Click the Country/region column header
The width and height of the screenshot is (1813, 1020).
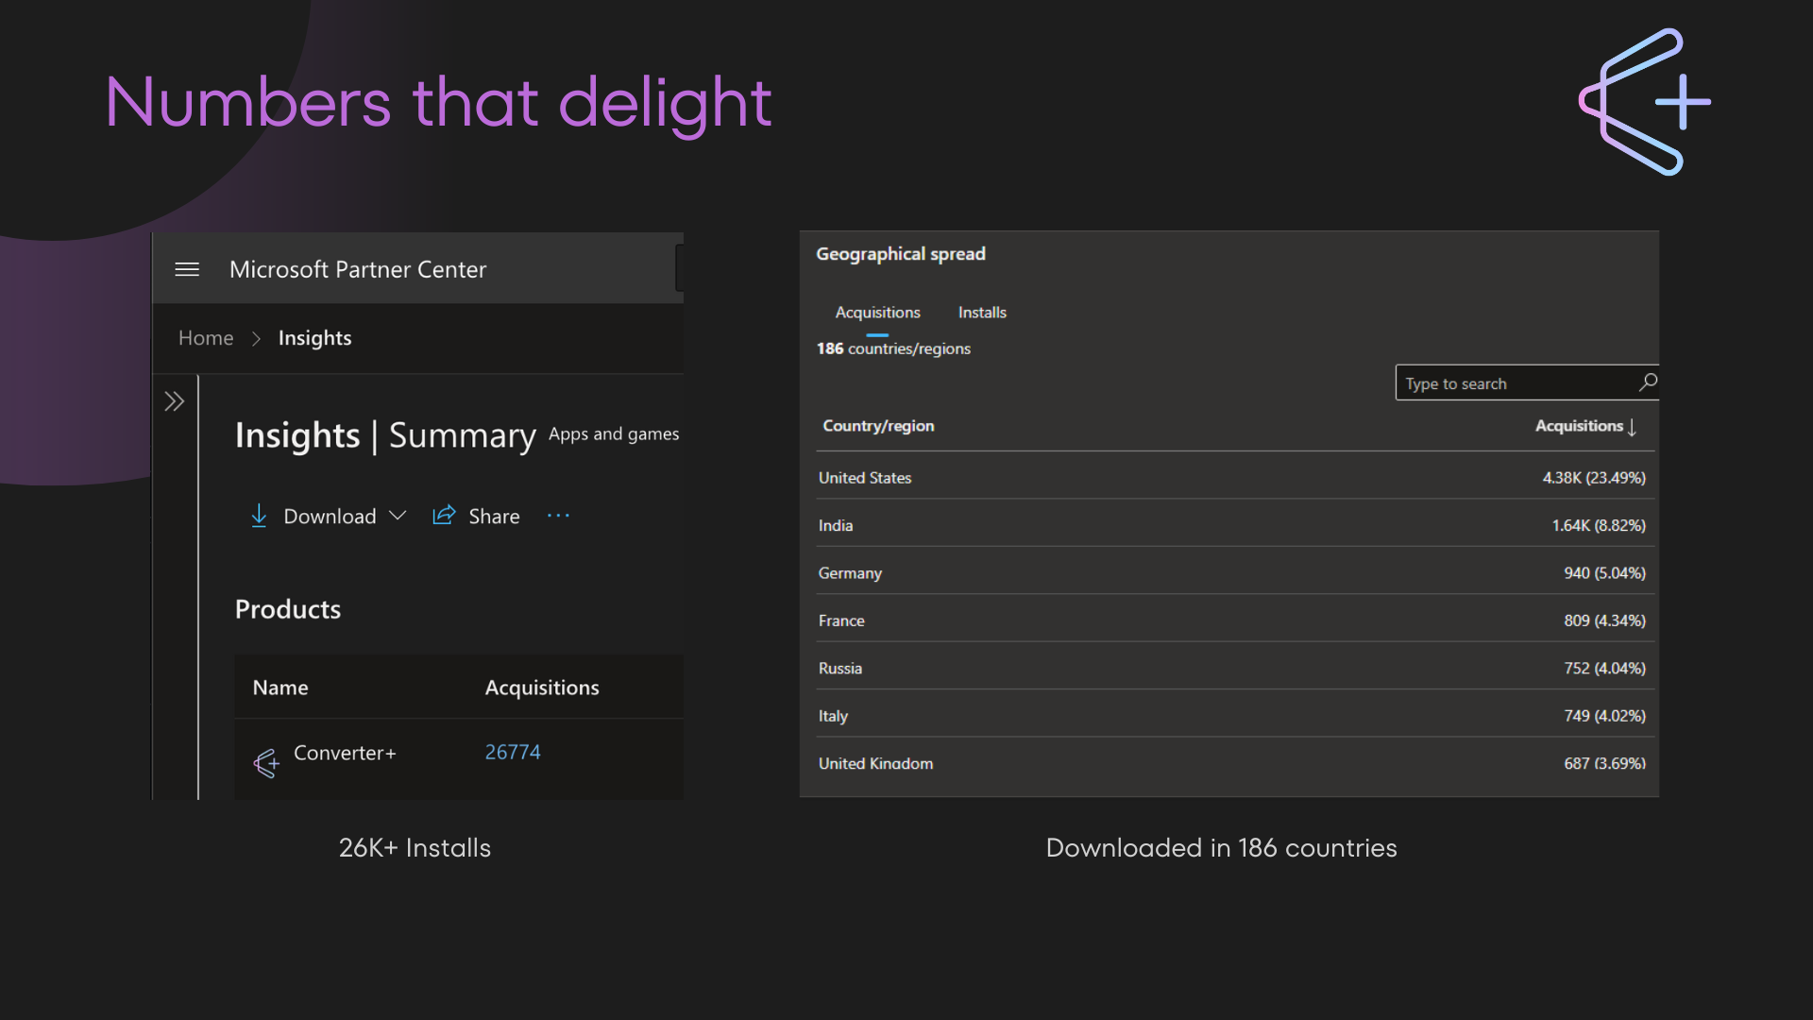pos(878,426)
